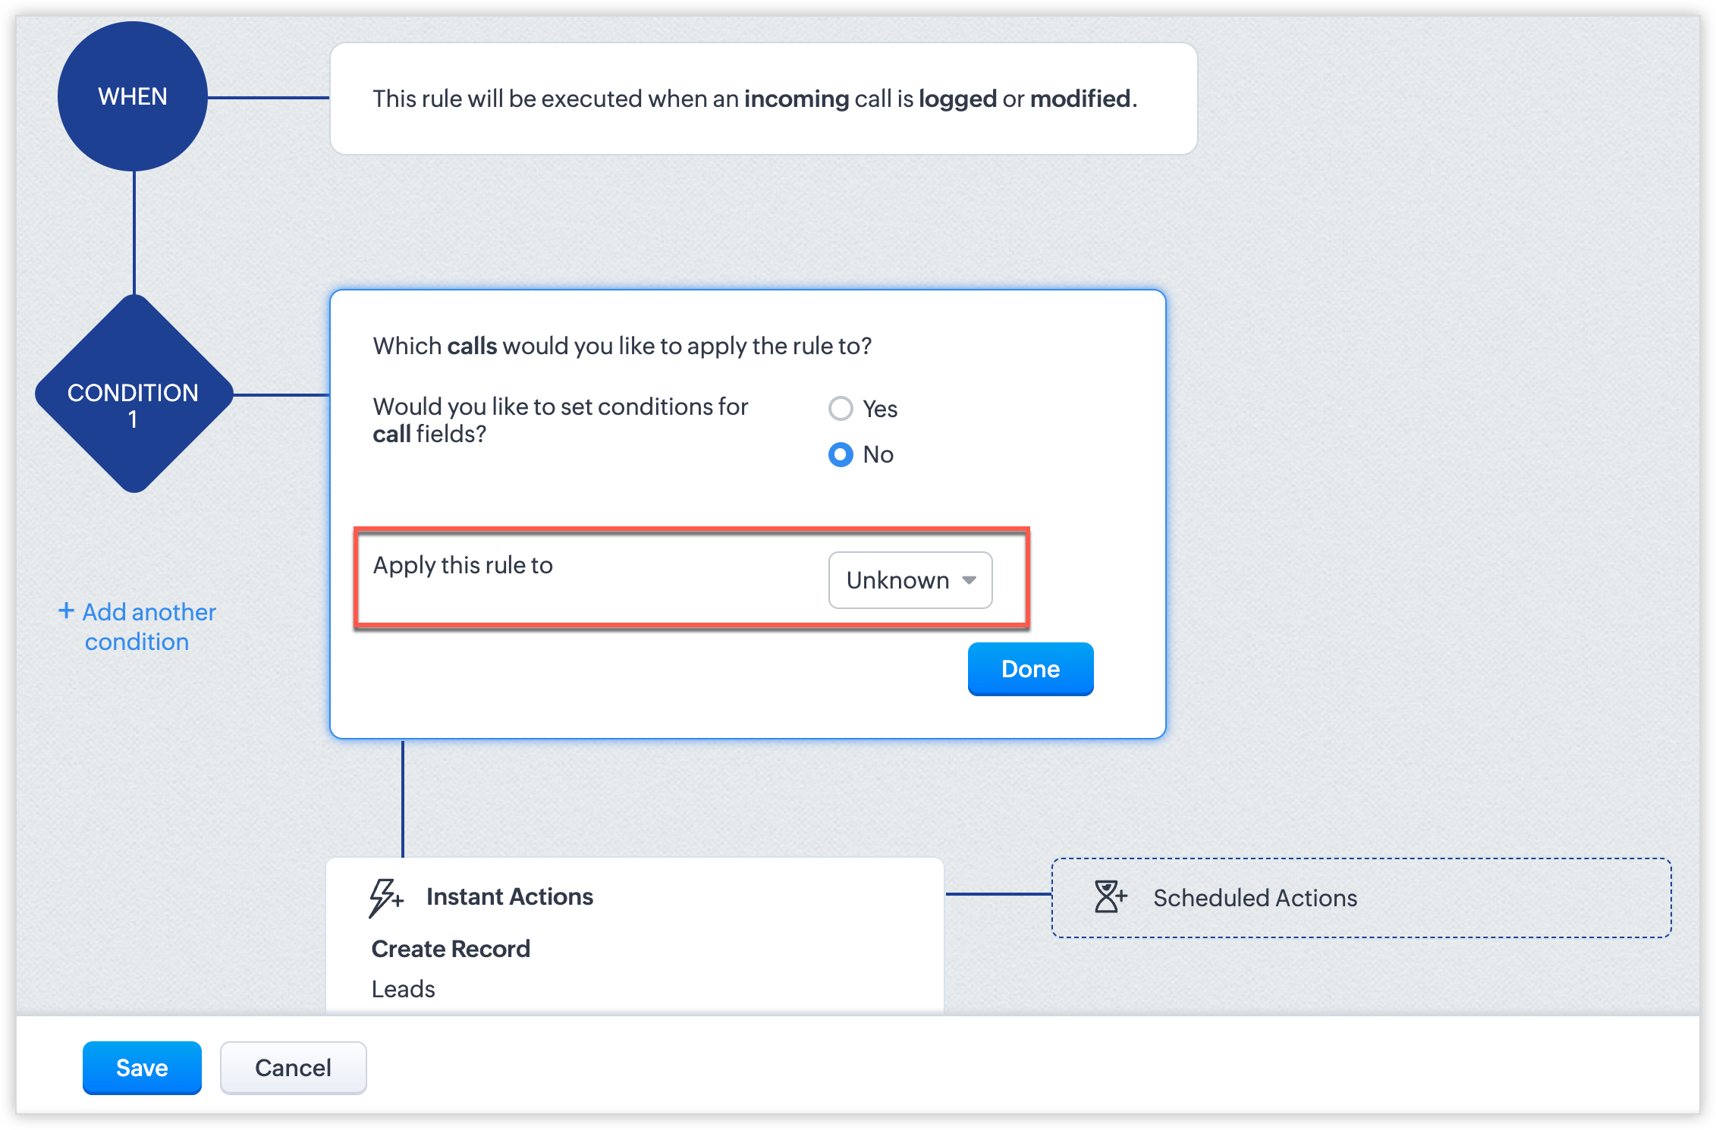1716x1130 pixels.
Task: Click the Cancel button
Action: click(x=293, y=1067)
